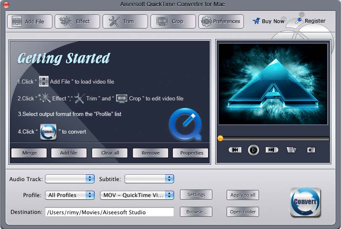Viewport: 341px width, 229px height.
Task: Click the Add File film icon in step 1
Action: [x=43, y=82]
